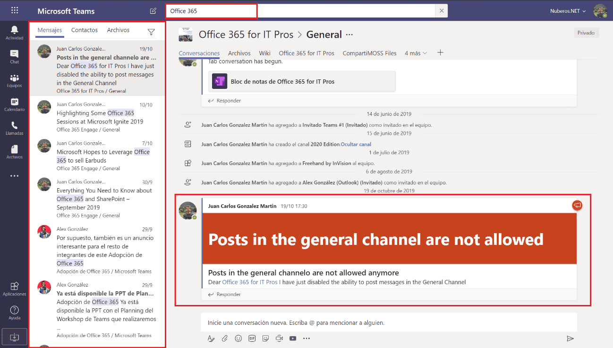Click the download desktop app icon
613x348 pixels.
tap(14, 337)
